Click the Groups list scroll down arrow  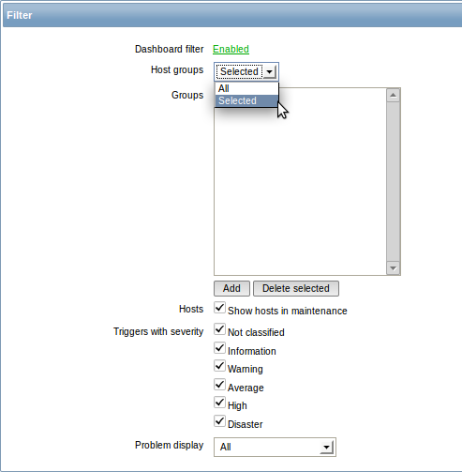point(393,268)
